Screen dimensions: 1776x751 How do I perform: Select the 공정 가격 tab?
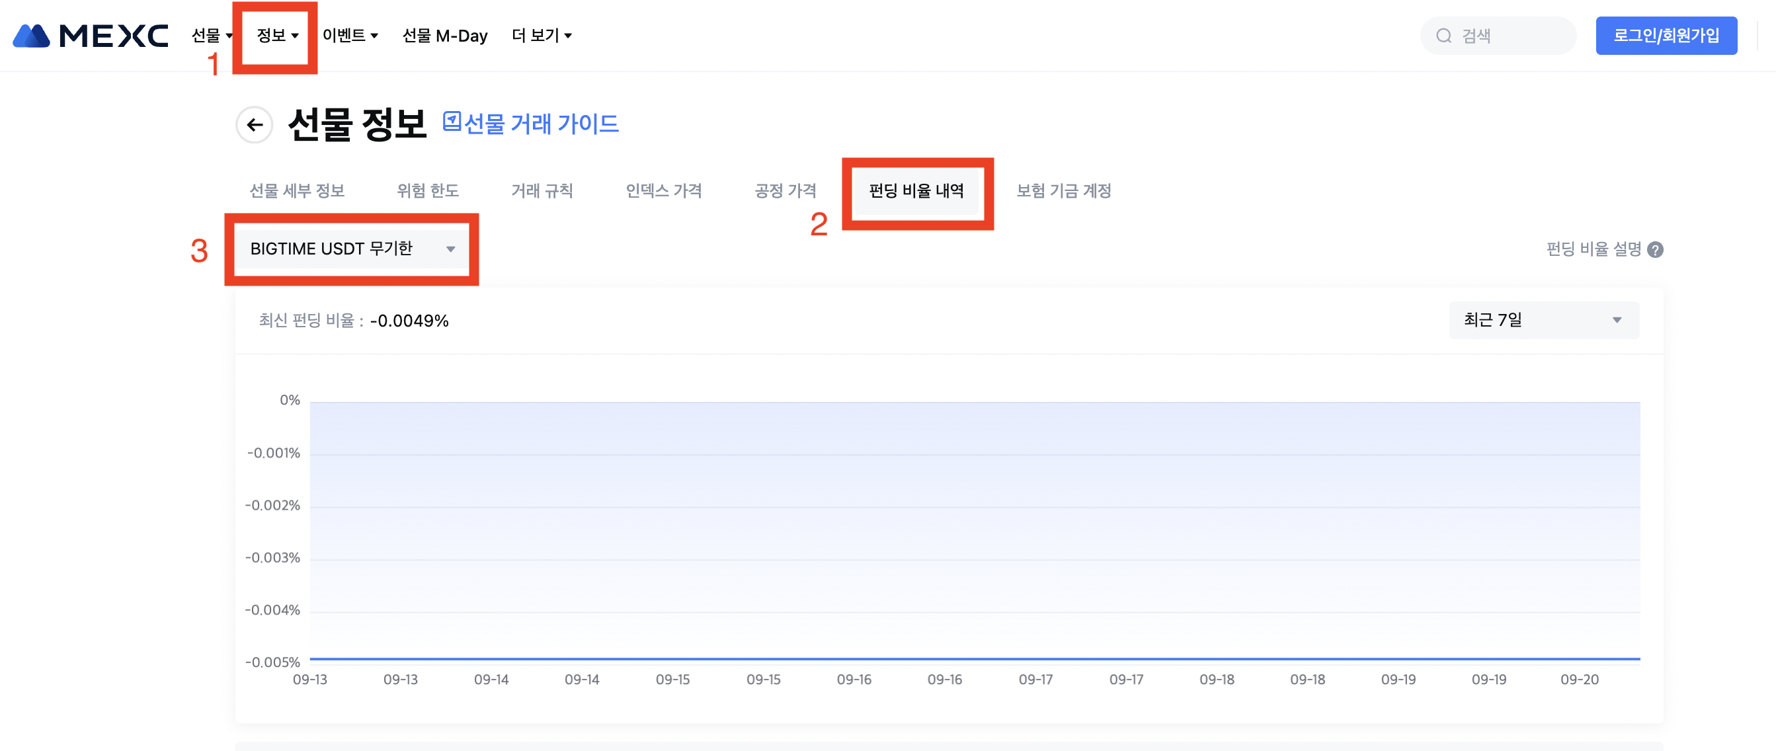click(x=786, y=191)
